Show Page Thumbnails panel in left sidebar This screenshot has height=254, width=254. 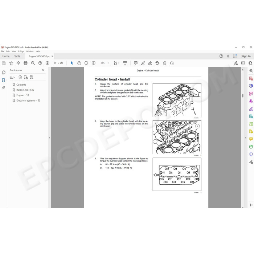click(x=3, y=73)
